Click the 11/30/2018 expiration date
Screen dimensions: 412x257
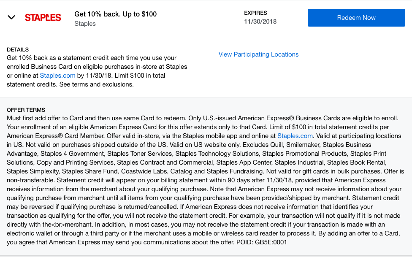click(260, 22)
